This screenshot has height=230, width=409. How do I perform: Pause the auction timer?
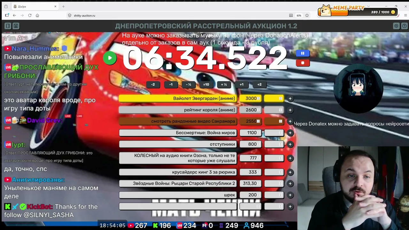303,53
